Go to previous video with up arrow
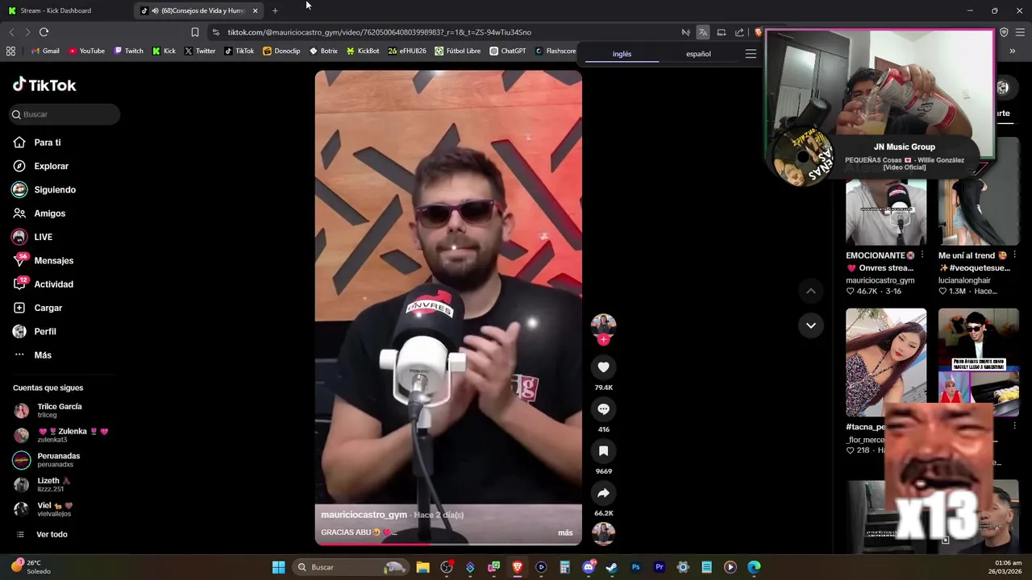 coord(811,291)
